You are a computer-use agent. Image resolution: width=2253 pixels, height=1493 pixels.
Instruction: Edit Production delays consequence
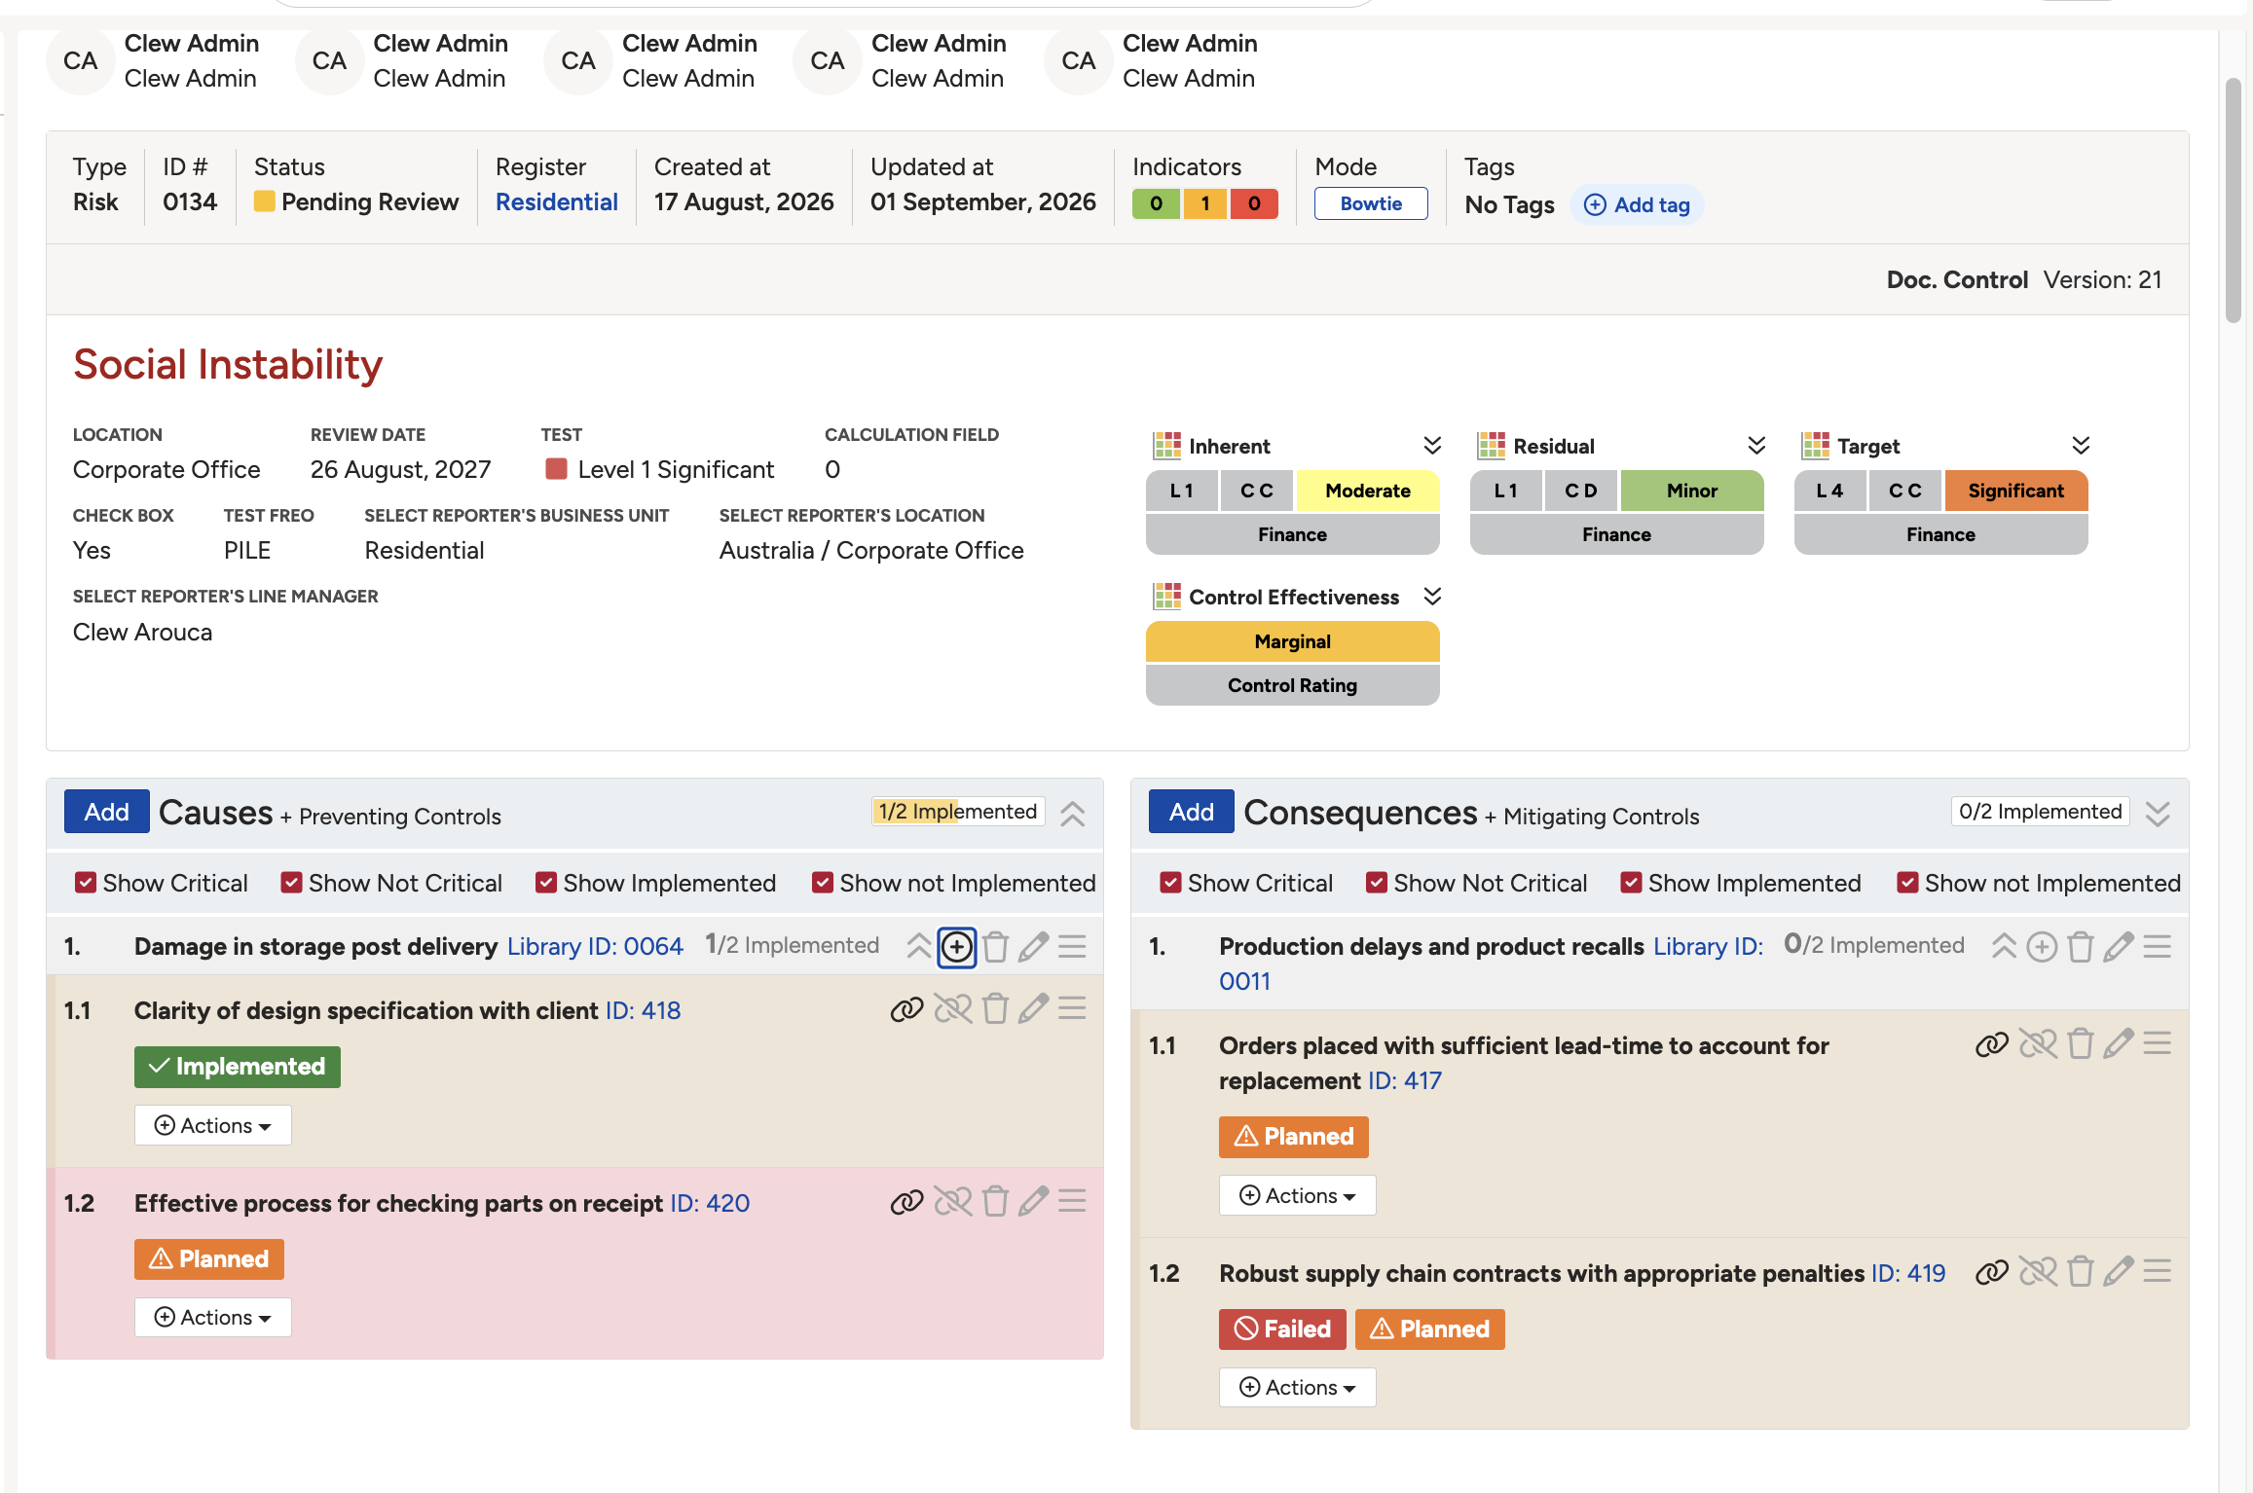coord(2118,947)
